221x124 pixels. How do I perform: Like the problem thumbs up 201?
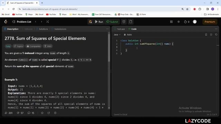tap(9, 113)
